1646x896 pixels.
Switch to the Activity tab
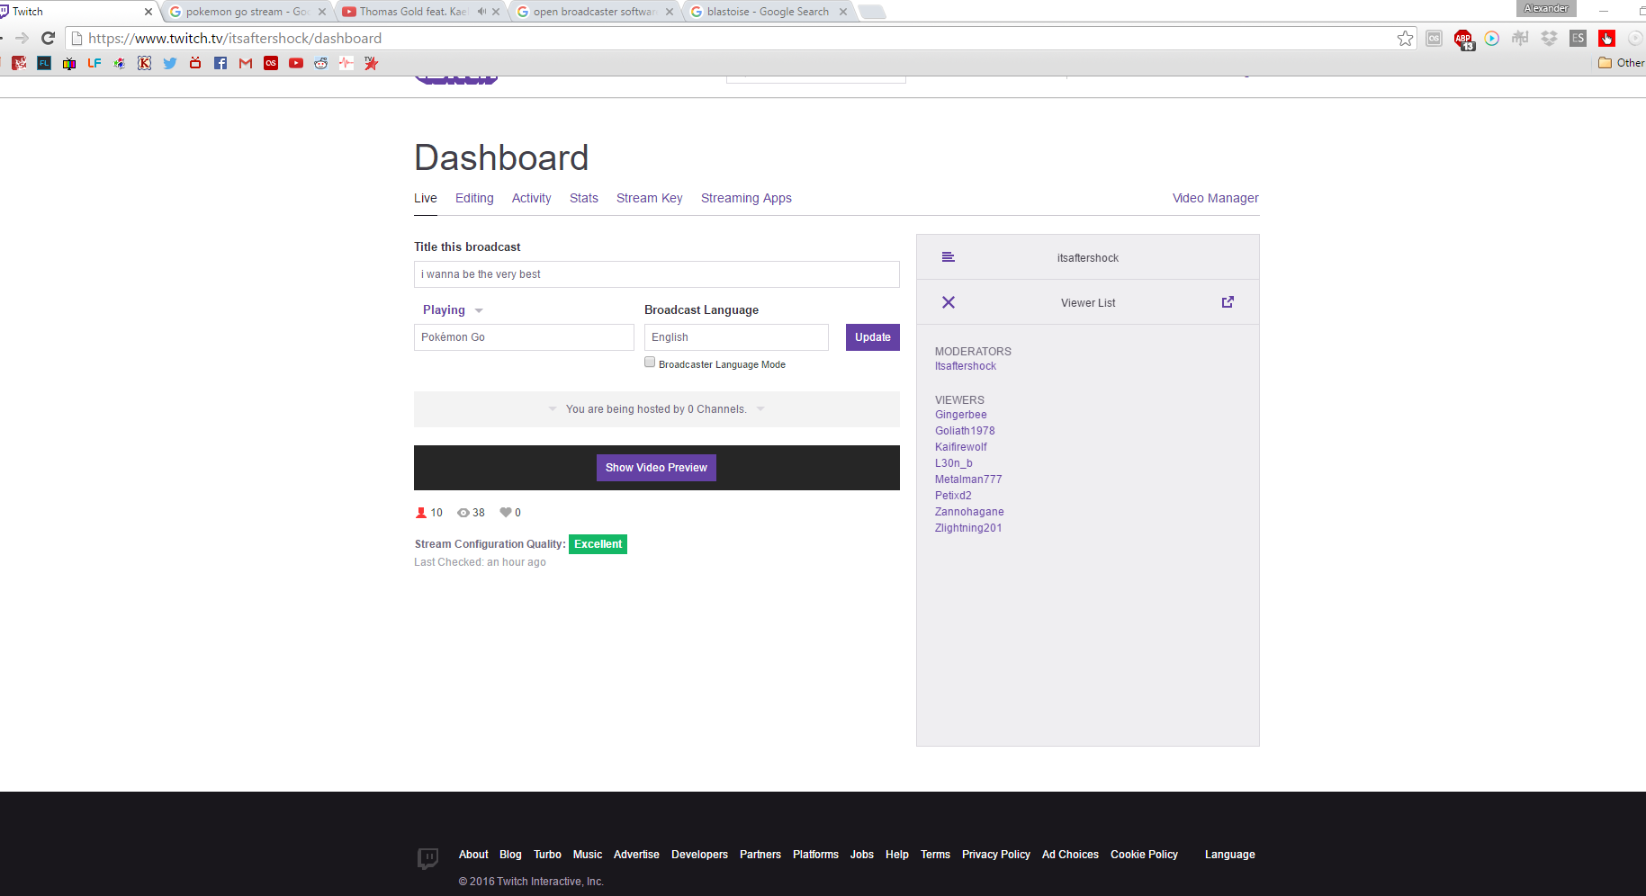531,198
